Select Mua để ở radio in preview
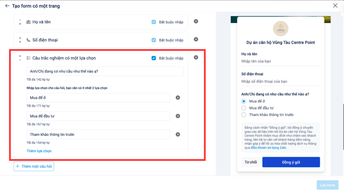This screenshot has width=344, height=193. [244, 101]
